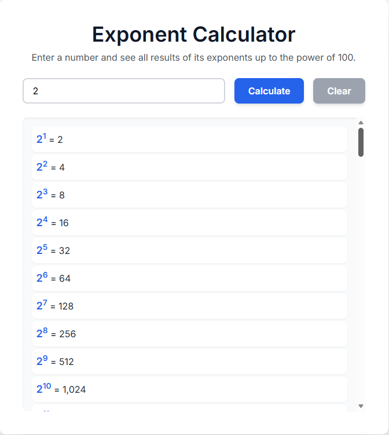Hit the gray Clear button
The height and width of the screenshot is (435, 389).
339,91
